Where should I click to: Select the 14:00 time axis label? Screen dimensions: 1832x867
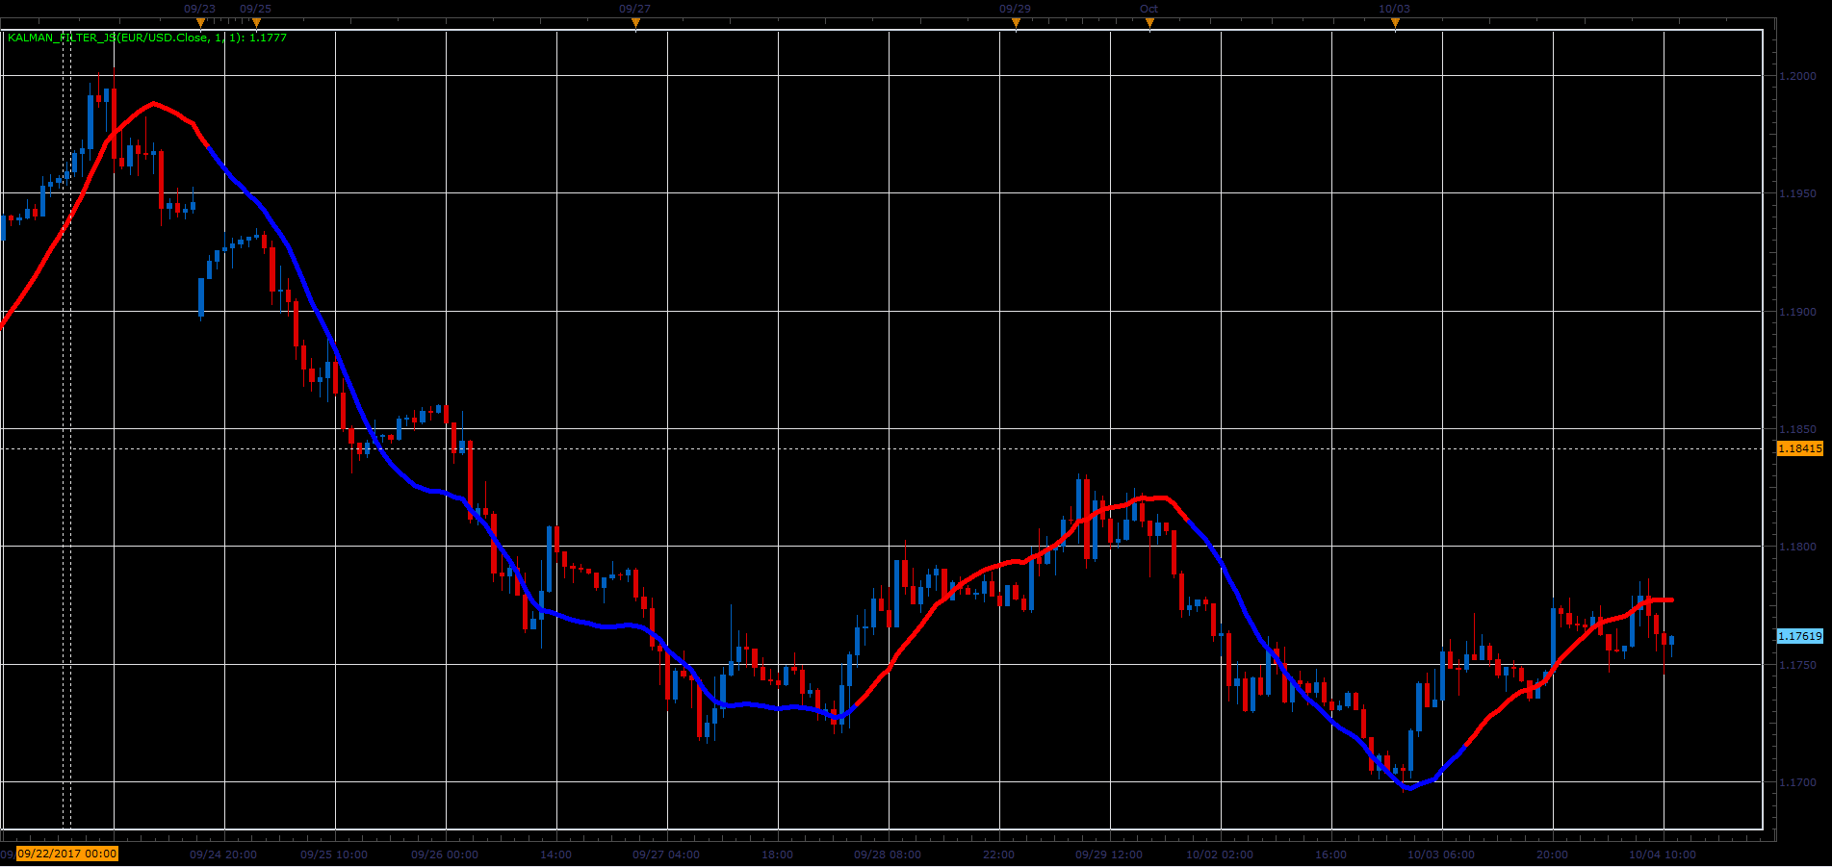tap(556, 854)
